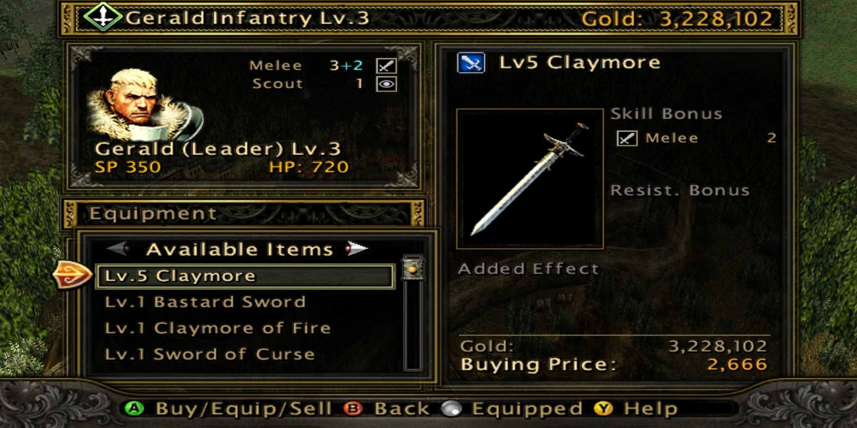The width and height of the screenshot is (857, 428).
Task: Click the infantry sword diamond emblem
Action: click(103, 17)
